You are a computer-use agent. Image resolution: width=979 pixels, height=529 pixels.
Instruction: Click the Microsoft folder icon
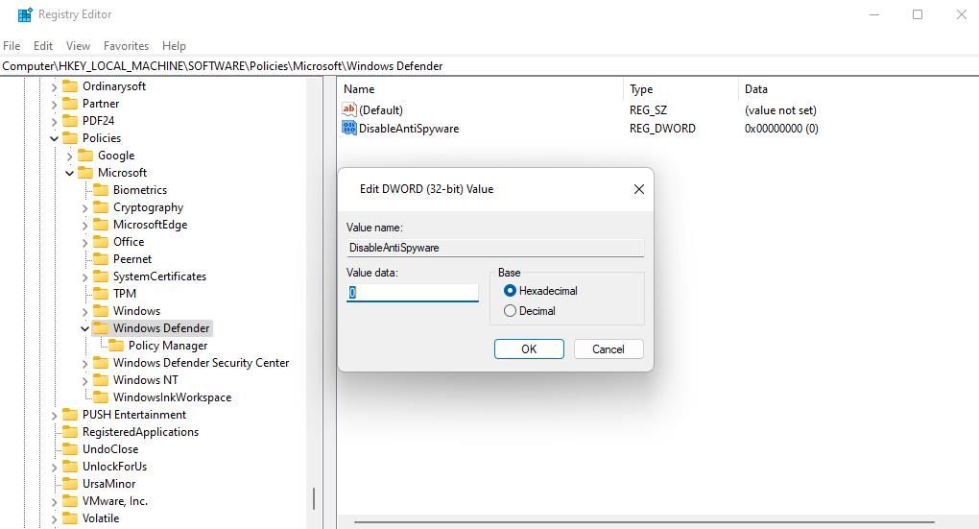pyautogui.click(x=85, y=173)
